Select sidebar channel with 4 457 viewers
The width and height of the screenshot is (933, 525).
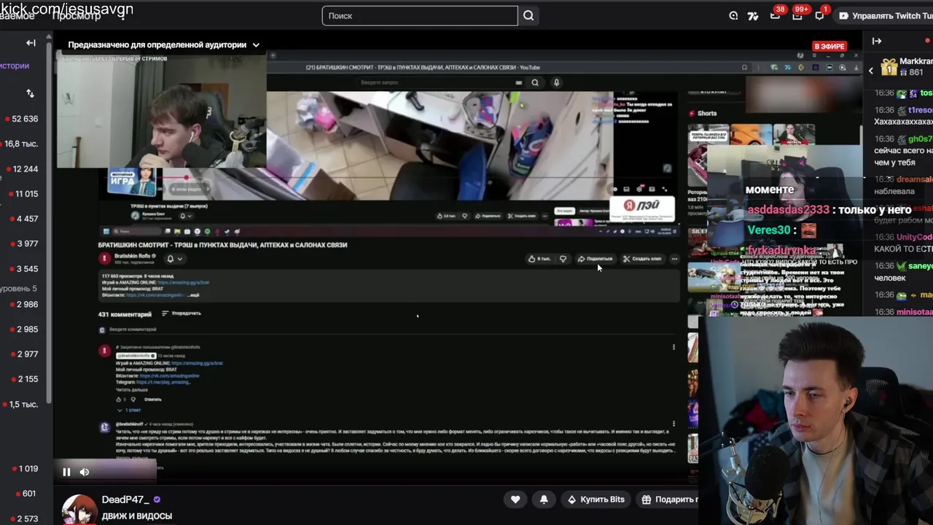pos(23,219)
